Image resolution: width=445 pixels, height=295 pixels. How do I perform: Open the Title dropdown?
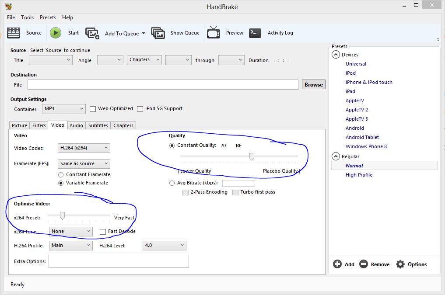click(x=50, y=60)
